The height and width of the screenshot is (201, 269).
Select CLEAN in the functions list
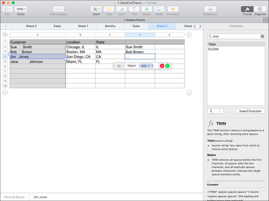(214, 49)
